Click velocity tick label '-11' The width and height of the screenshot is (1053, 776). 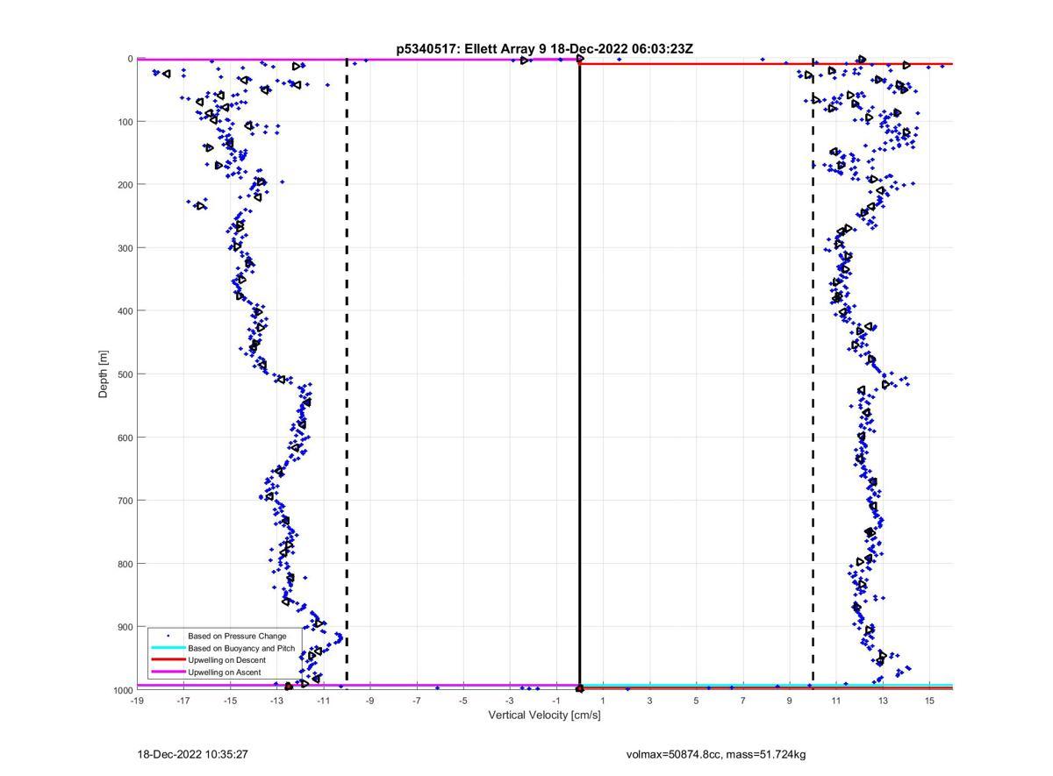coord(323,701)
